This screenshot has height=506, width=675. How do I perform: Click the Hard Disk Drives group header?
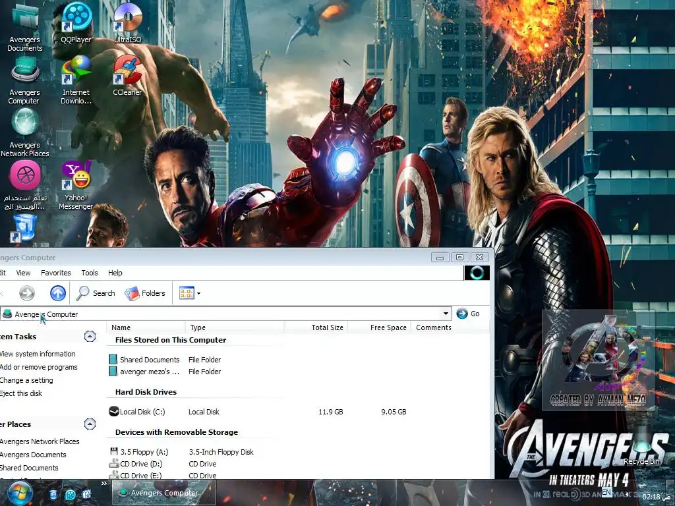pyautogui.click(x=146, y=392)
